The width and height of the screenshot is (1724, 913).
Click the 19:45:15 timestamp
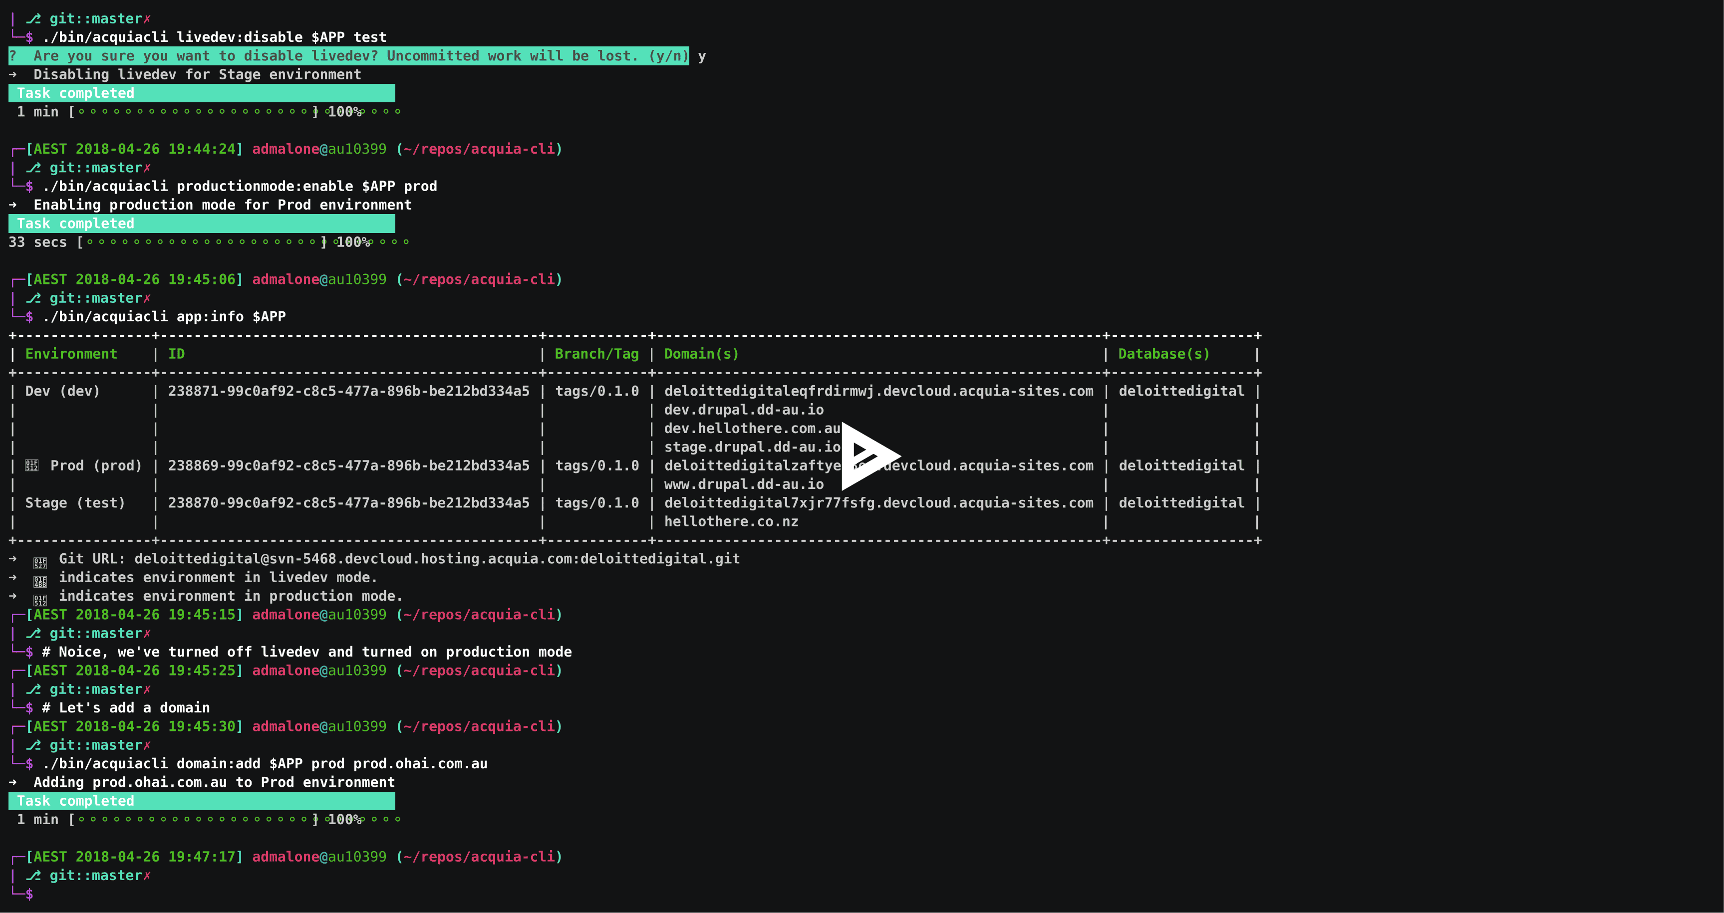pyautogui.click(x=135, y=615)
